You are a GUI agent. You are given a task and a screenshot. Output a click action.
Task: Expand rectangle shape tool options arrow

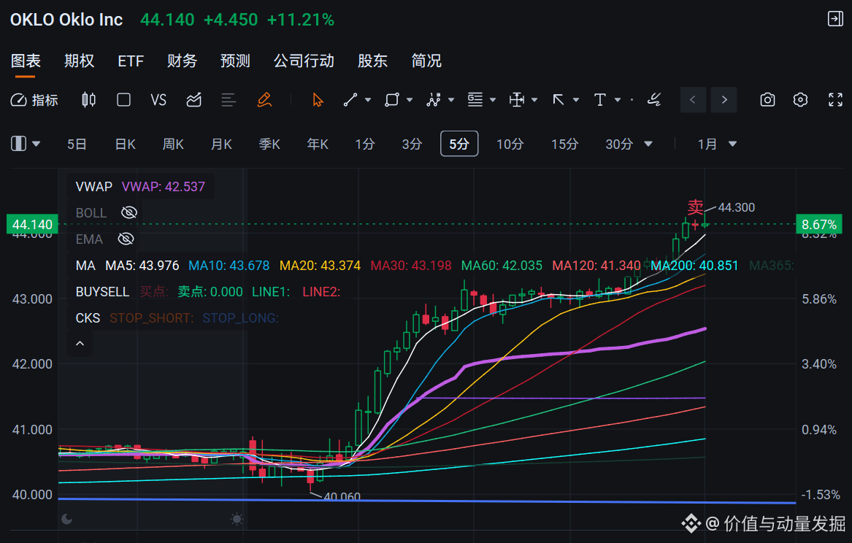click(x=410, y=100)
